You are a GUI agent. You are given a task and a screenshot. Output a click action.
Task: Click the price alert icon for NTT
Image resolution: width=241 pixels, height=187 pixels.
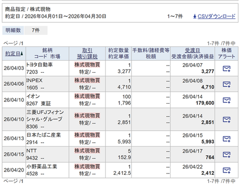(x=227, y=154)
